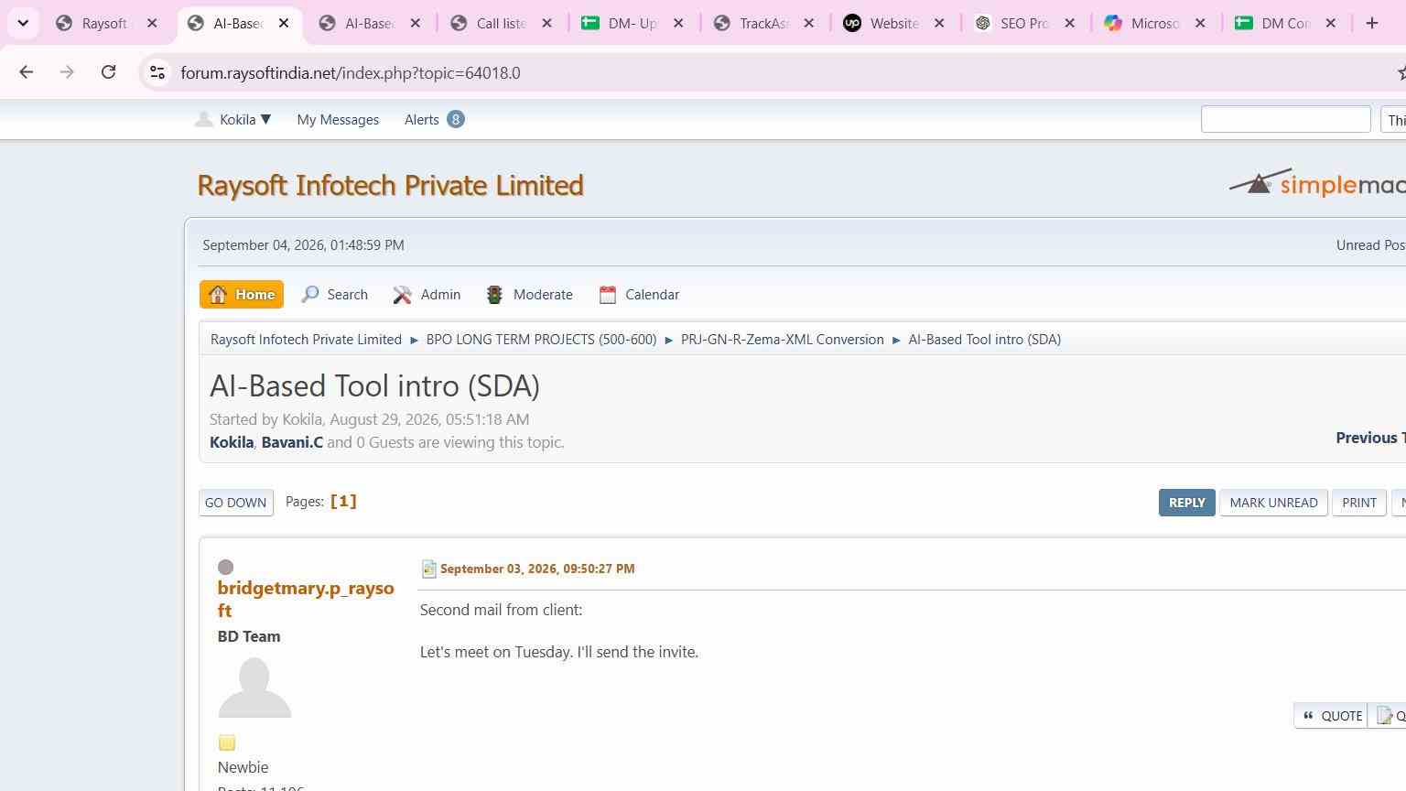
Task: Click MARK UNREAD button
Action: 1273,503
